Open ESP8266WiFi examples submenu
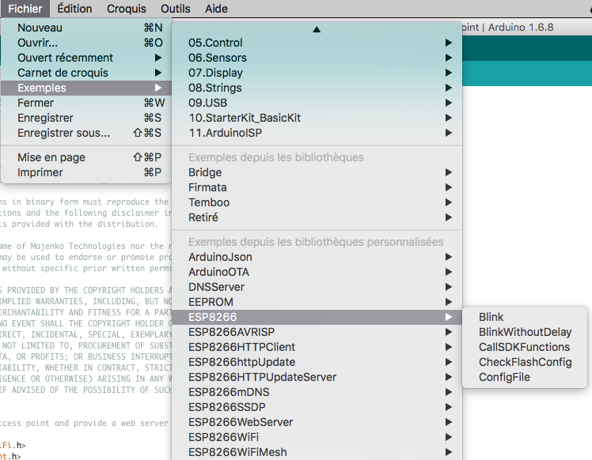 (x=317, y=437)
